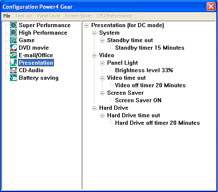Click the High Performance mode icon
The image size is (218, 192).
13,33
